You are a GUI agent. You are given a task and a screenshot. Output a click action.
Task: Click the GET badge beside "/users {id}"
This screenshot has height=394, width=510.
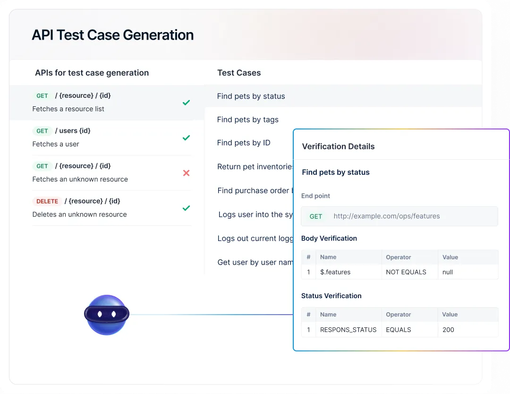(x=42, y=131)
